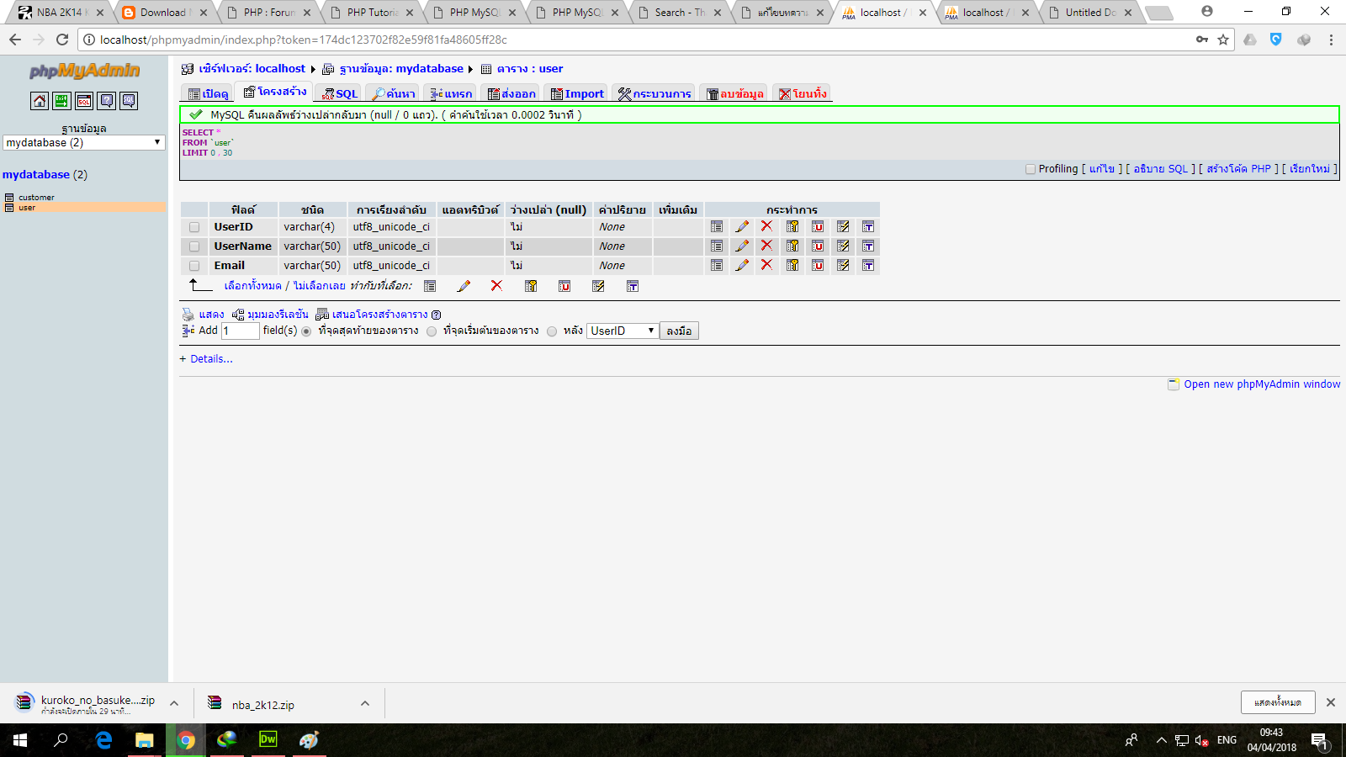Browse distinct values icon for UserID row

(717, 226)
